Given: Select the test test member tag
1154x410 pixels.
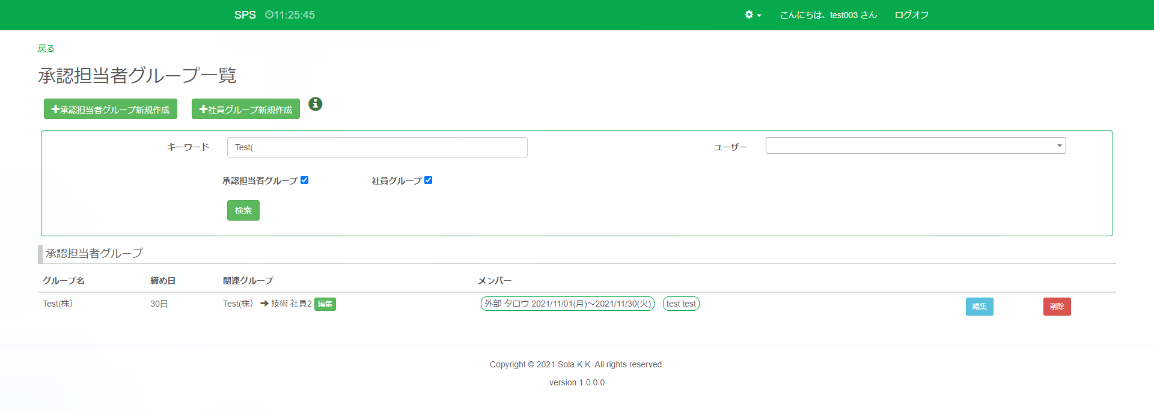Looking at the screenshot, I should pos(681,304).
